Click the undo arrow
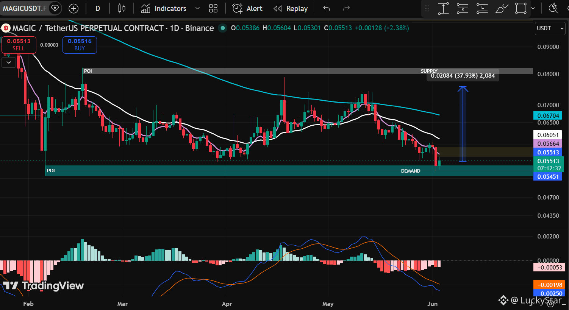Image resolution: width=569 pixels, height=310 pixels. pyautogui.click(x=327, y=8)
